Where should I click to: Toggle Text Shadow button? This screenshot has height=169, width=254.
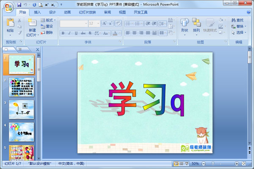[90, 33]
